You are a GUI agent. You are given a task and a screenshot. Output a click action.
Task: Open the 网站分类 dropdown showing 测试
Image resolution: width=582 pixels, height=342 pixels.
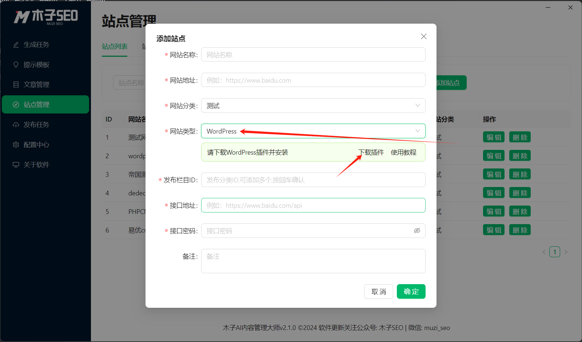tap(313, 106)
